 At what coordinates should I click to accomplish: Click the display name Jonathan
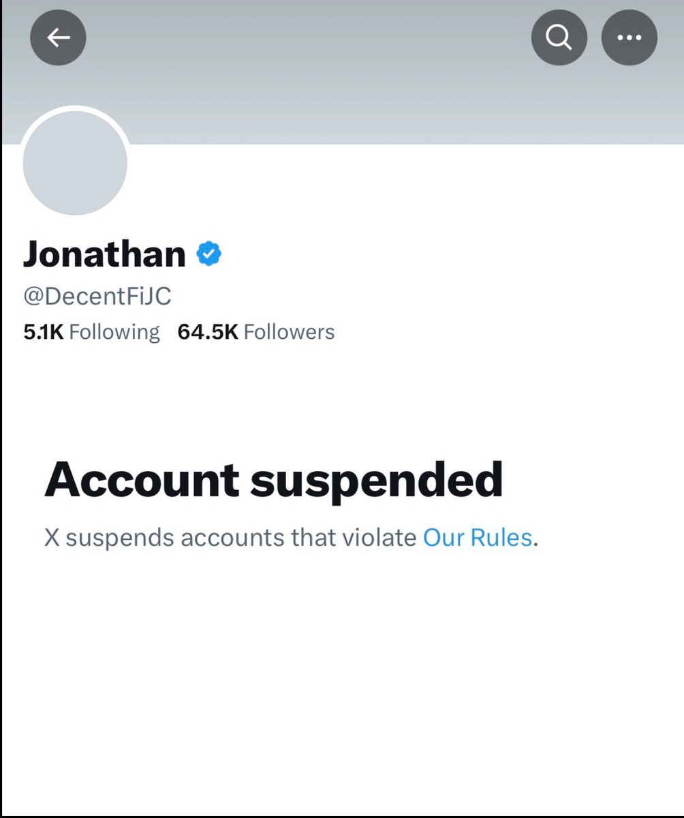point(104,254)
